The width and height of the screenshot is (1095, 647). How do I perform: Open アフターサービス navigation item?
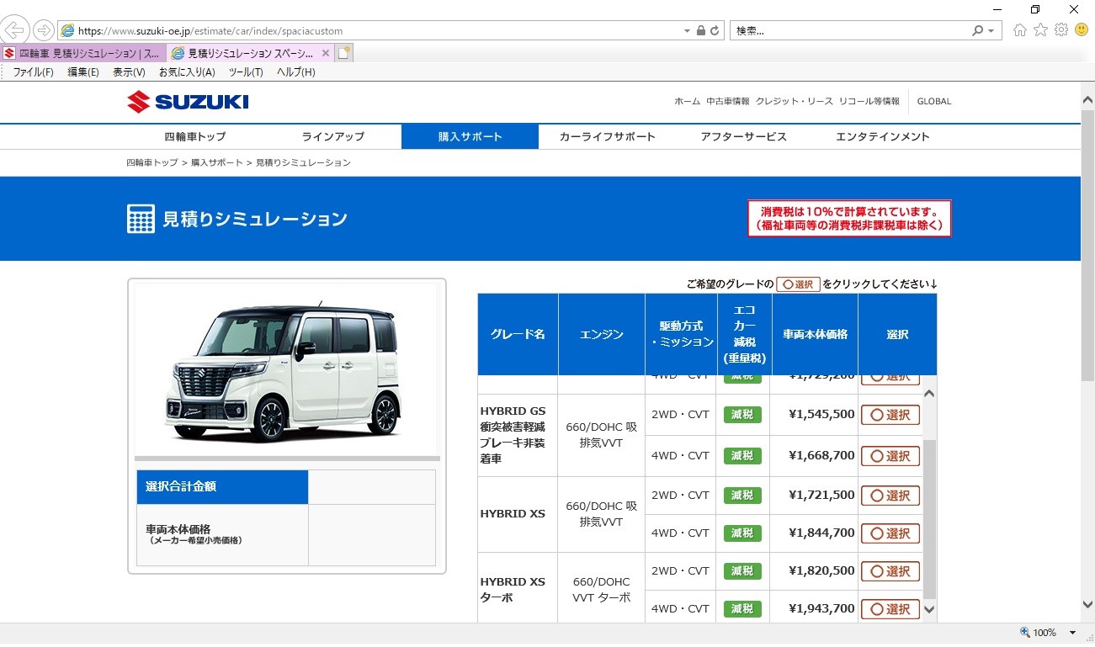743,136
